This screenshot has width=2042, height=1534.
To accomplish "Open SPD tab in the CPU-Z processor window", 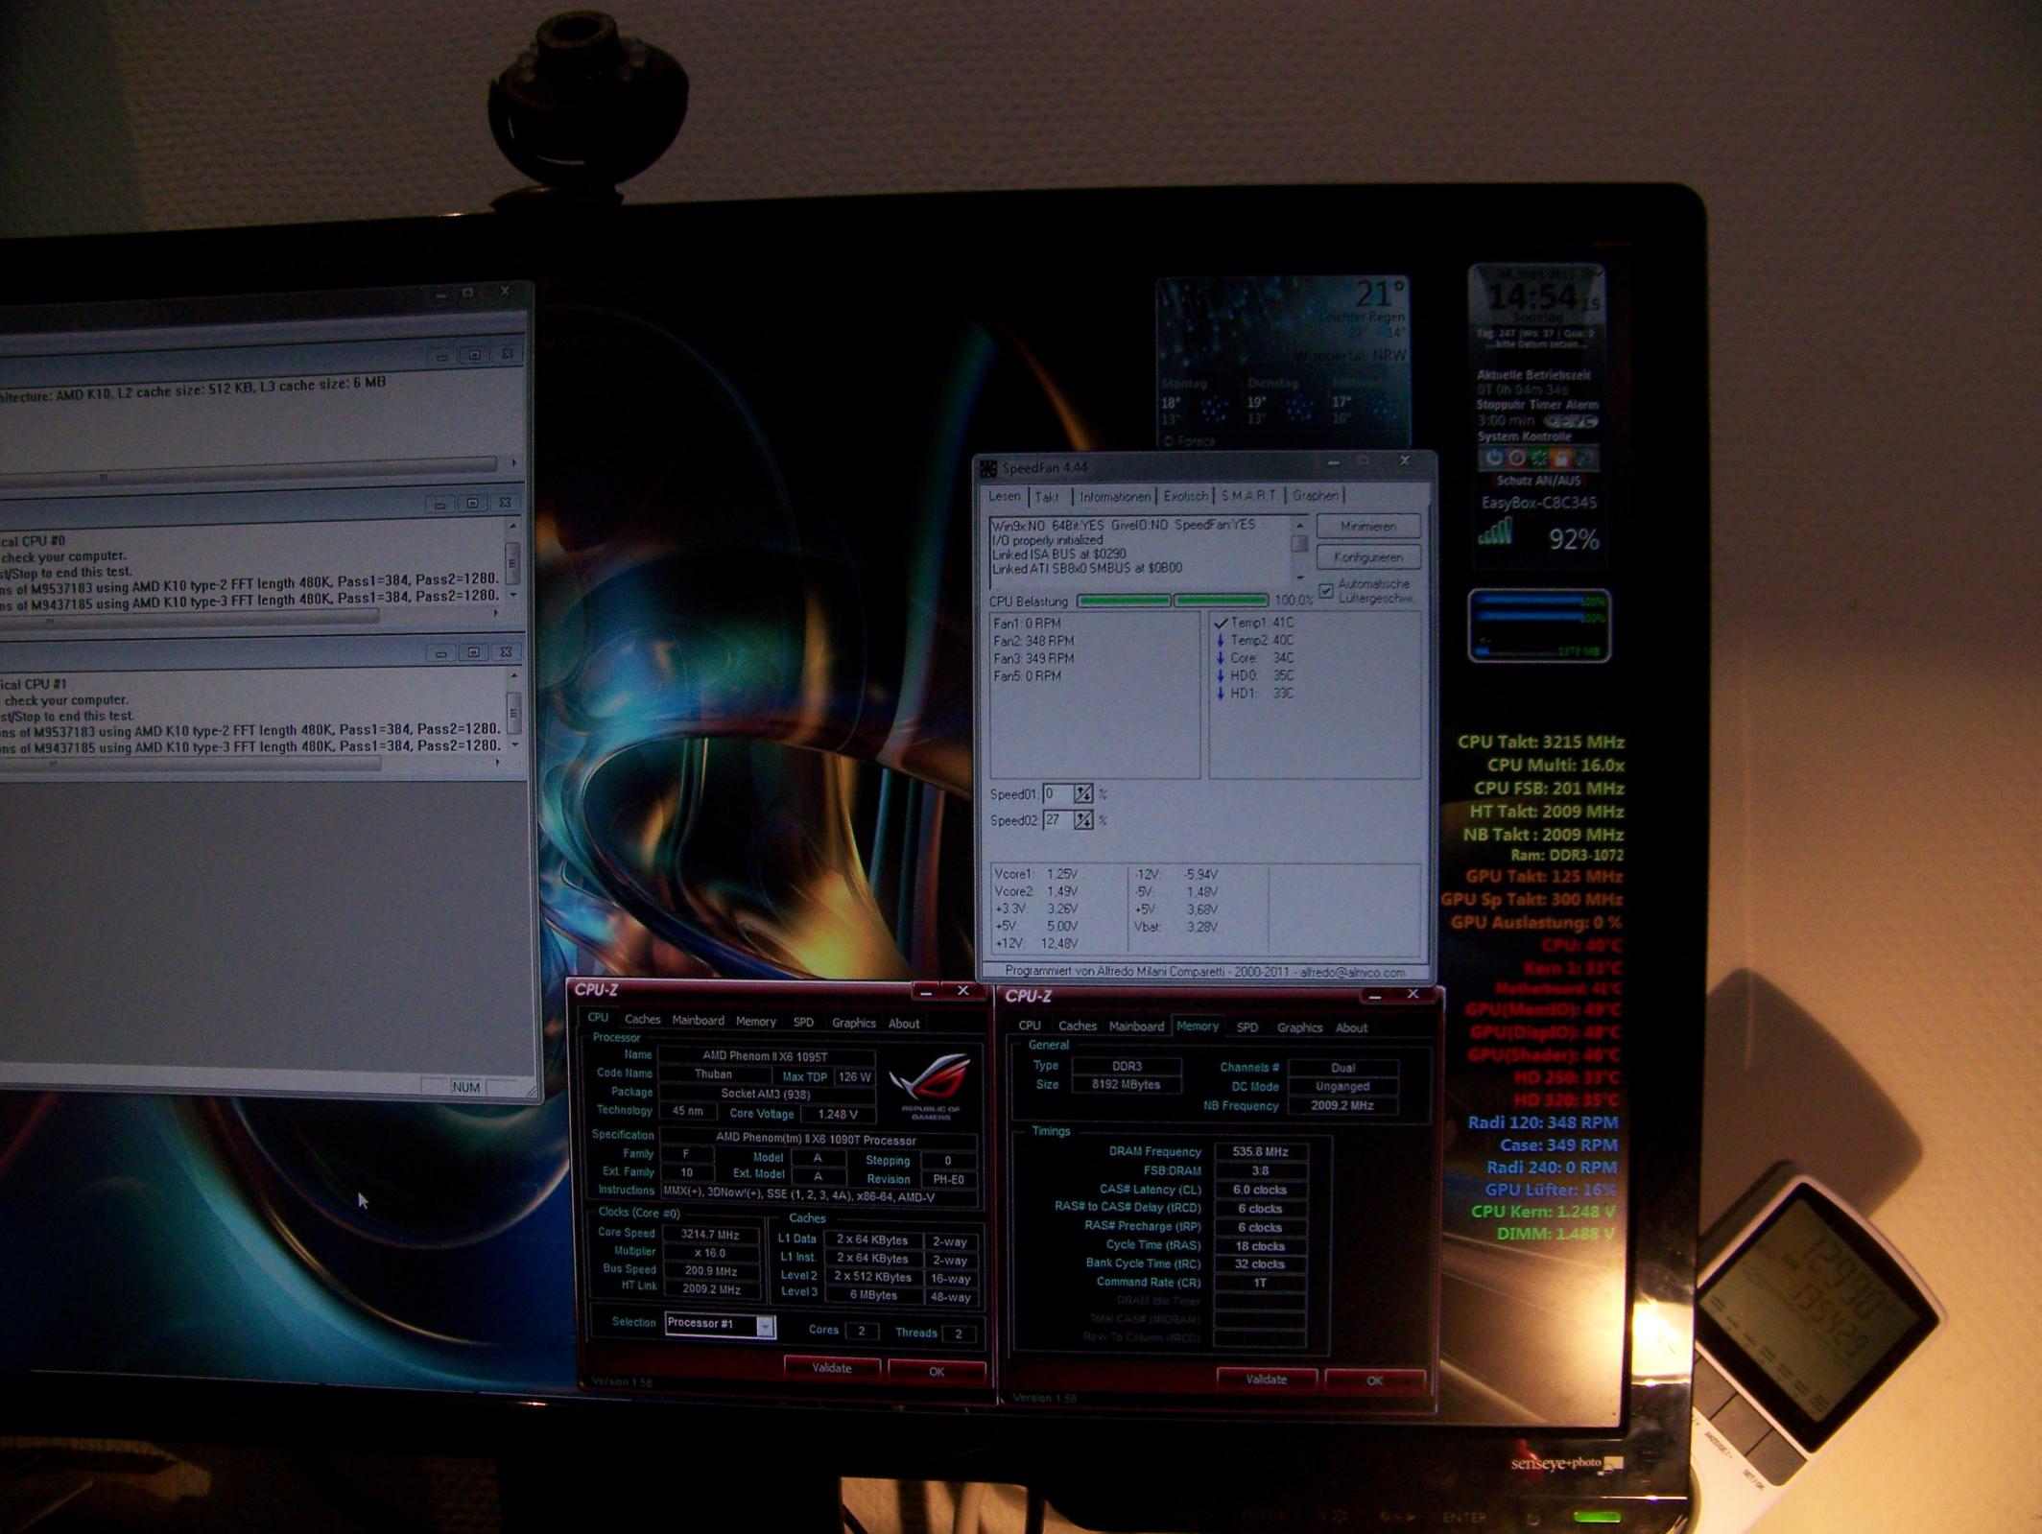I will pyautogui.click(x=803, y=1023).
